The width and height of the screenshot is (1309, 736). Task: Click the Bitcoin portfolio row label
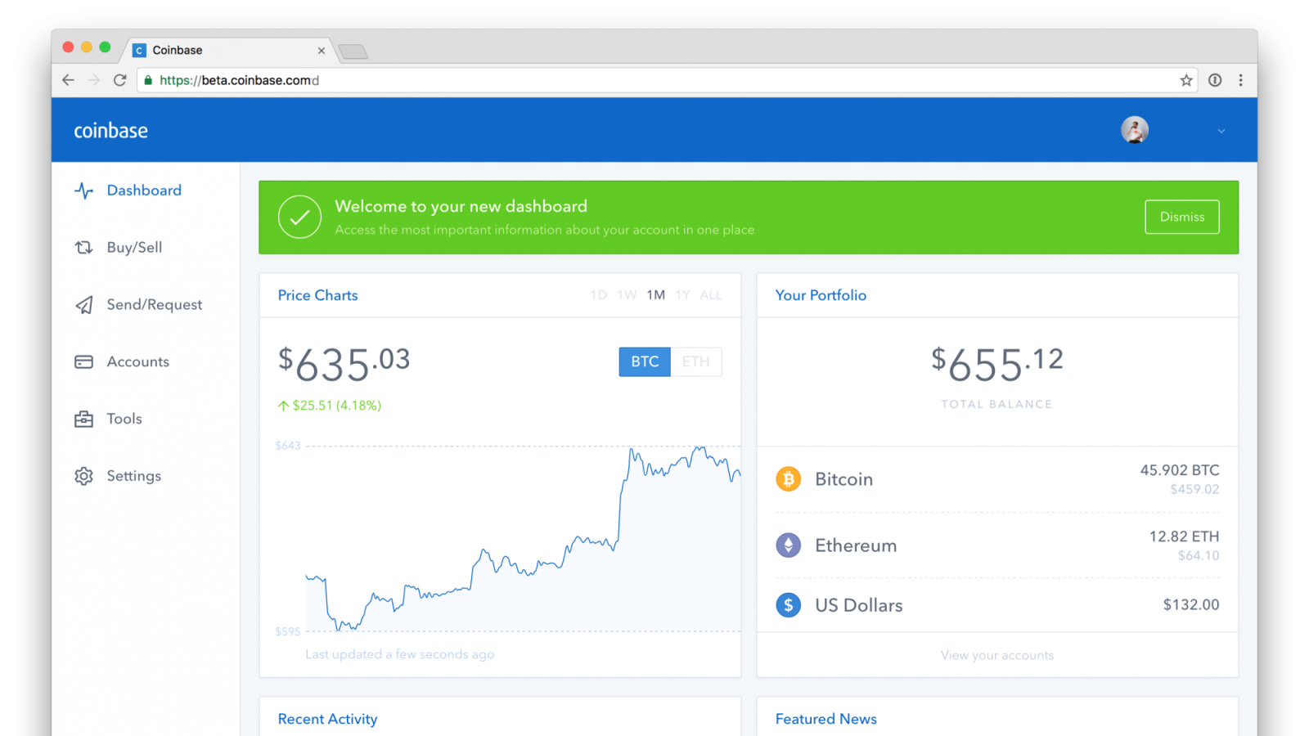843,479
